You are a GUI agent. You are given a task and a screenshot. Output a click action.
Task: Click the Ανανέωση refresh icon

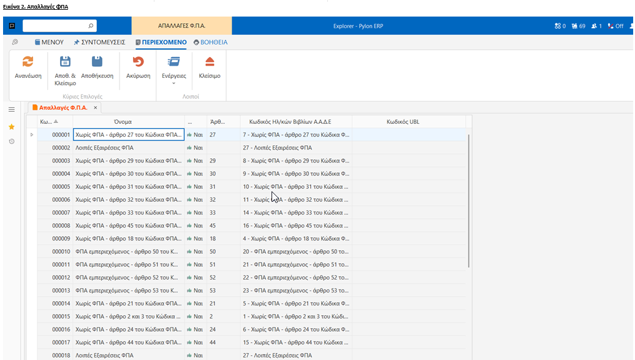click(x=28, y=62)
